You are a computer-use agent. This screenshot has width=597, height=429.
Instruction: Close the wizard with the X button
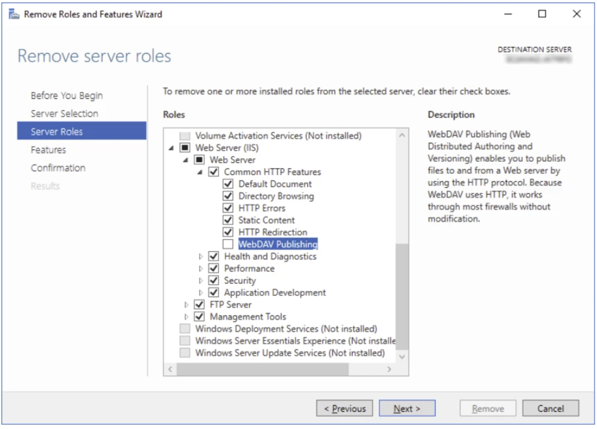pyautogui.click(x=577, y=14)
